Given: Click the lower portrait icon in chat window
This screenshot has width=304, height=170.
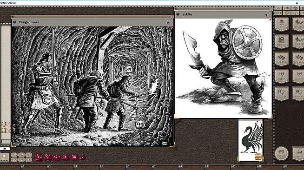Looking at the screenshot, I should pos(4,131).
